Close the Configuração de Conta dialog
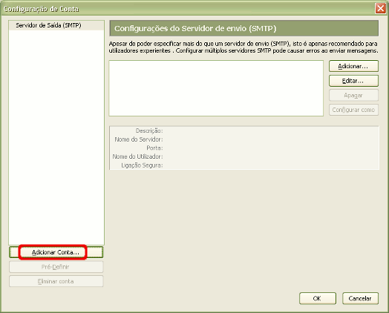The image size is (389, 313). [380, 8]
